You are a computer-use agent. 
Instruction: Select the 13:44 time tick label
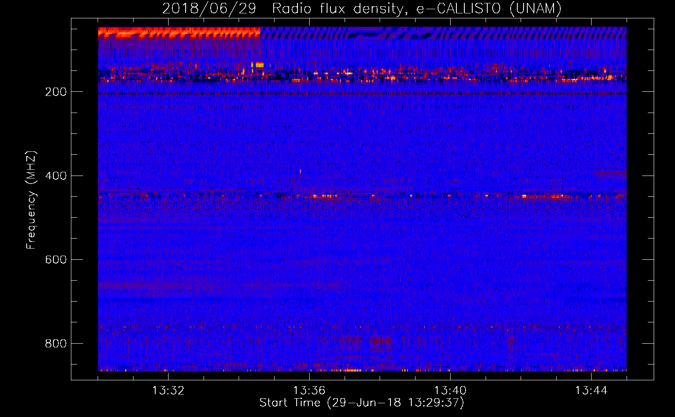[591, 391]
